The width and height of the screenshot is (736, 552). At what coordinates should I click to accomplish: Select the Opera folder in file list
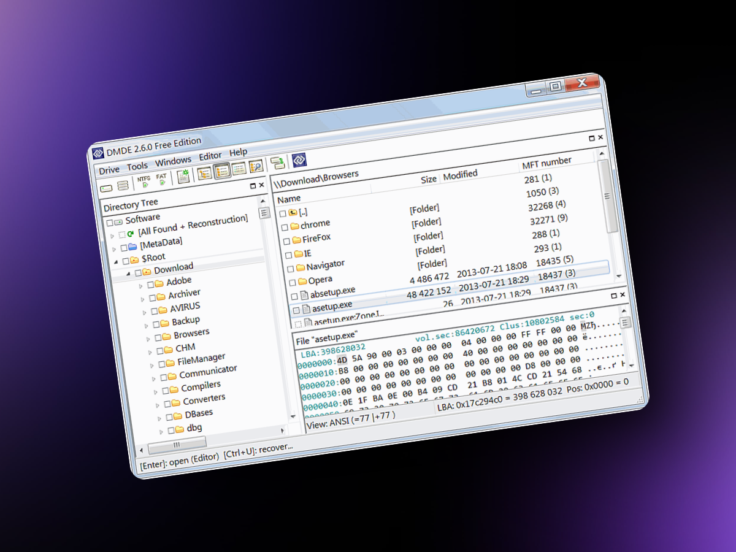(320, 280)
